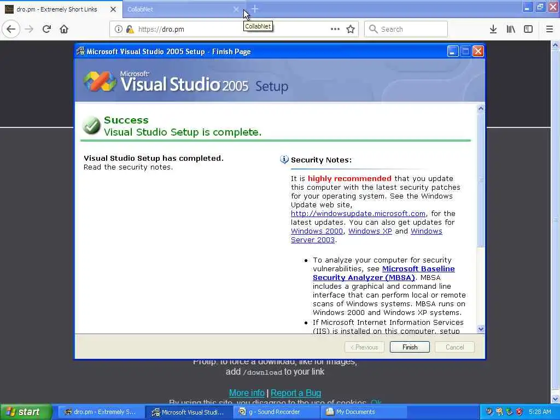560x420 pixels.
Task: Click the security notes scrollbar thumb
Action: tap(481, 179)
